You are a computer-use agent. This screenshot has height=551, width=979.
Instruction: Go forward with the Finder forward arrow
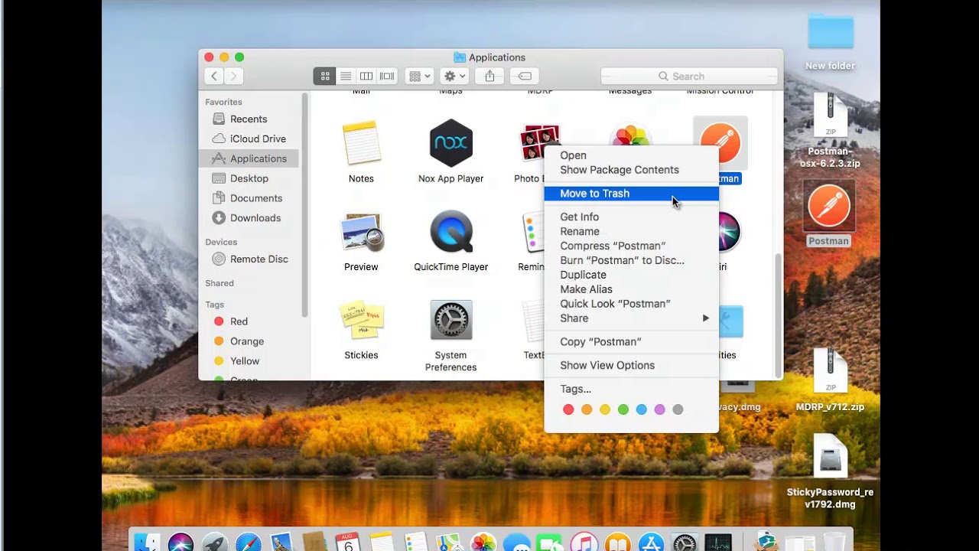coord(233,76)
